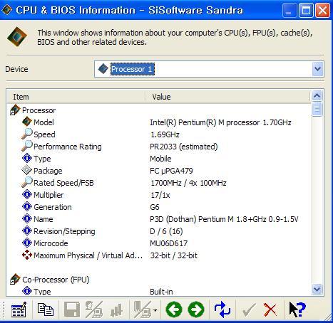Select the Type row with value Mobile

(158, 159)
